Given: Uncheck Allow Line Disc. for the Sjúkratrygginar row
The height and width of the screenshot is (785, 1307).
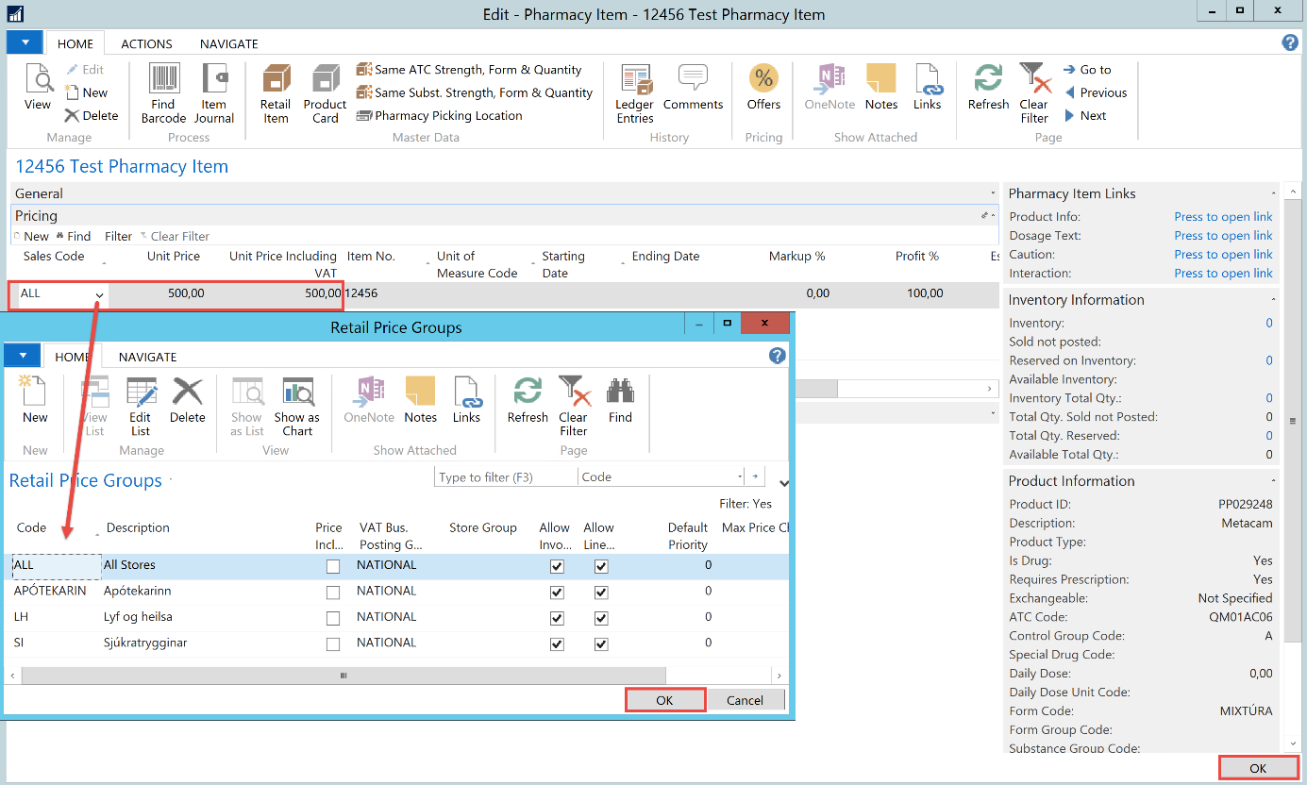Looking at the screenshot, I should (x=601, y=644).
